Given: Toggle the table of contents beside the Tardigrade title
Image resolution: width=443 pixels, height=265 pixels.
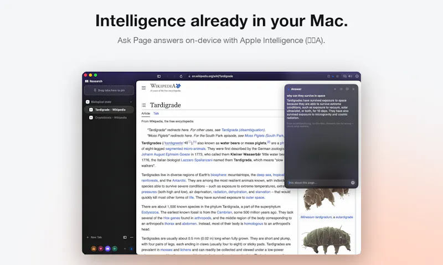Looking at the screenshot, I should click(144, 105).
